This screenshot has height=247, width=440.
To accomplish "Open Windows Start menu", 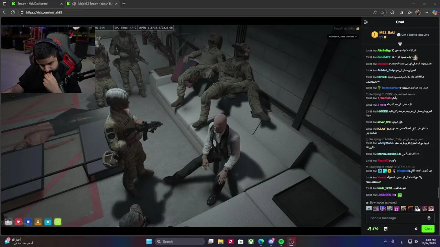I will click(149, 242).
